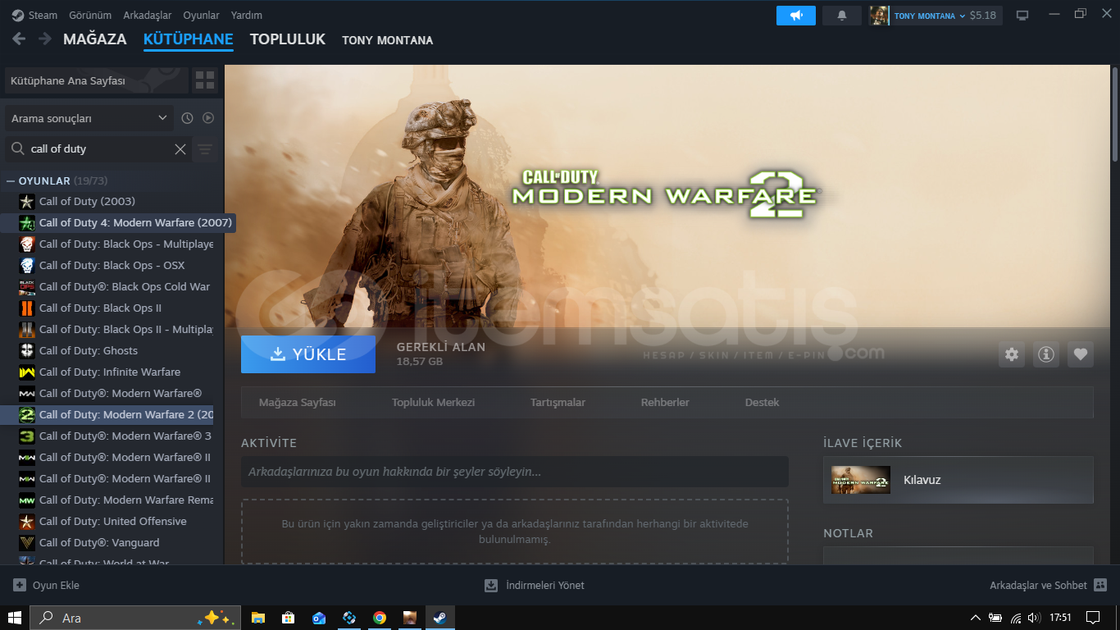
Task: Open the notifications bell
Action: point(841,16)
